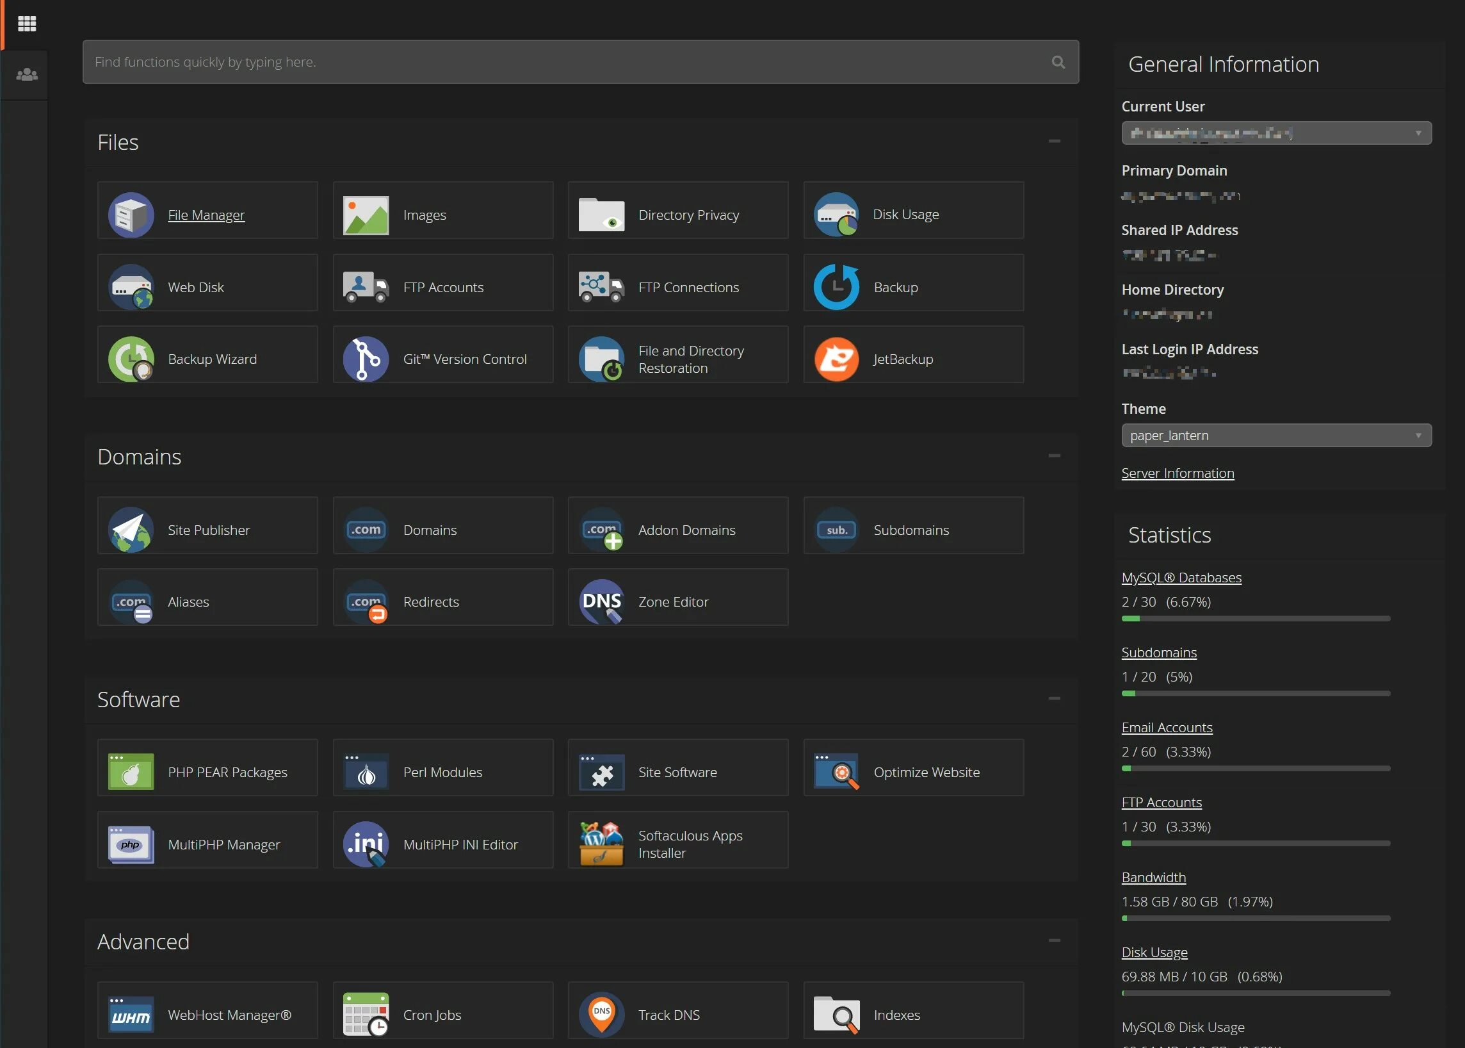This screenshot has width=1465, height=1048.
Task: Collapse the Software section
Action: (1052, 699)
